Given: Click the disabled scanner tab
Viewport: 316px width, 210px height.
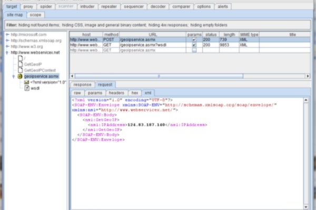Looking at the screenshot, I should point(66,6).
